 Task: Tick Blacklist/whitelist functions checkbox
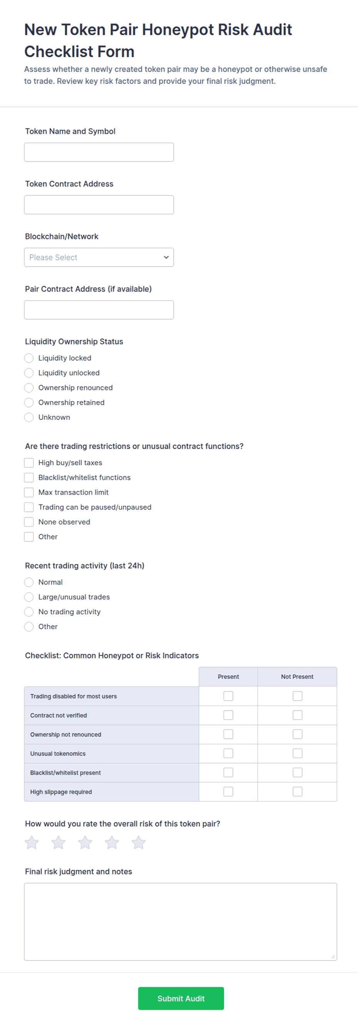point(29,478)
